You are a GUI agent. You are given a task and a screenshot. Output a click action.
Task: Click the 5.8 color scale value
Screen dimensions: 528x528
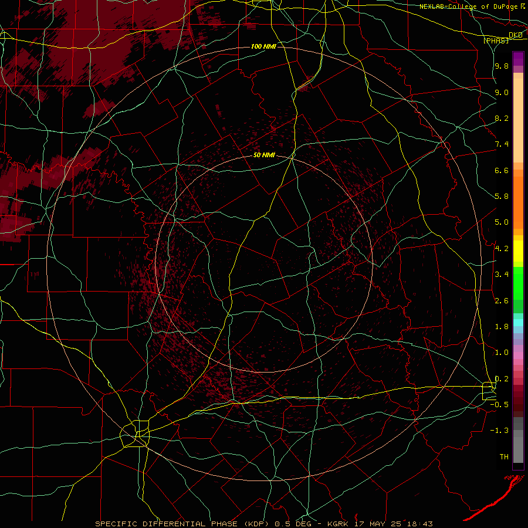[x=502, y=197]
